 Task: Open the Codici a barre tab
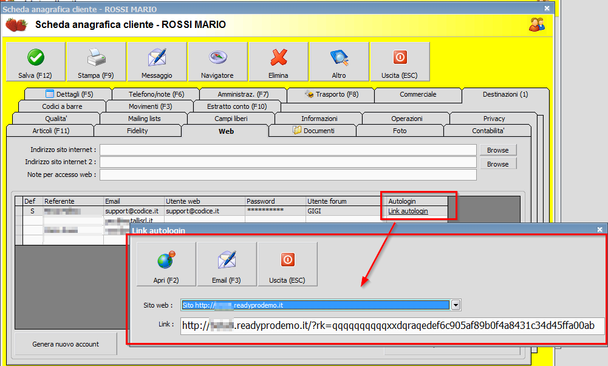(62, 106)
